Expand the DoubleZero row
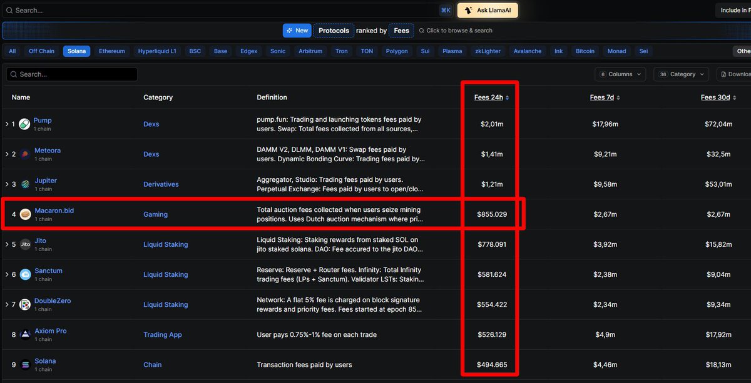This screenshot has height=383, width=751. (7, 304)
